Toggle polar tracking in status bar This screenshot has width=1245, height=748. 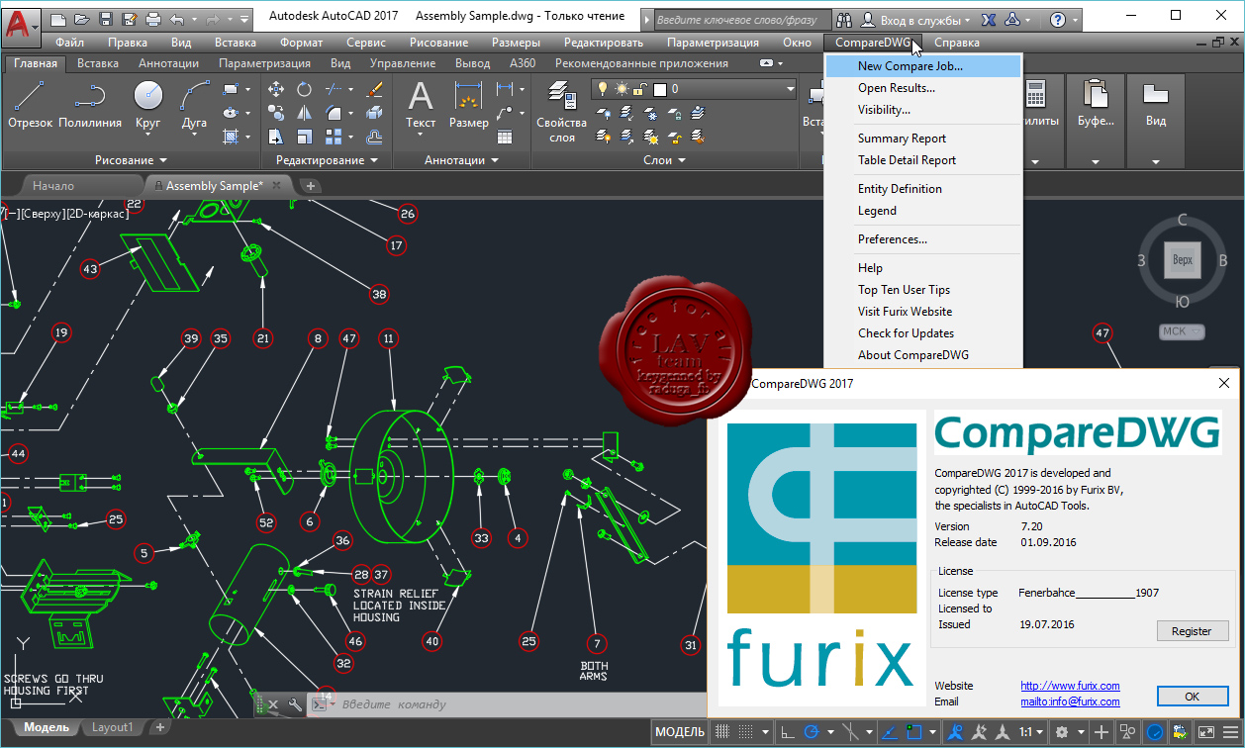(812, 732)
